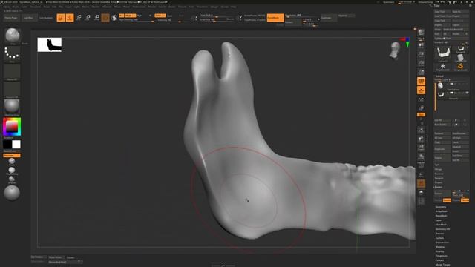This screenshot has height=267, width=475.
Task: Open the Material menu
Action: pyautogui.click(x=107, y=7)
